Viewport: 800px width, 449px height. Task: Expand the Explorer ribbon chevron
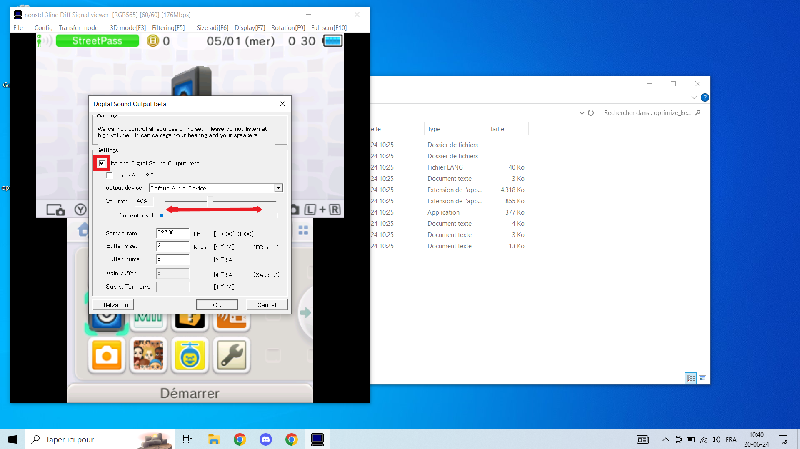point(694,97)
